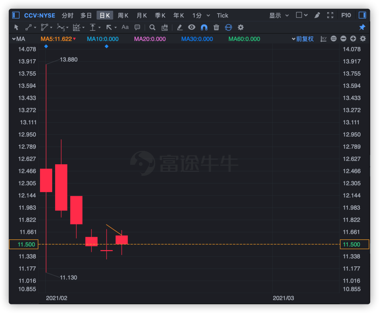The width and height of the screenshot is (379, 313).
Task: Open the F10 company info
Action: [346, 15]
